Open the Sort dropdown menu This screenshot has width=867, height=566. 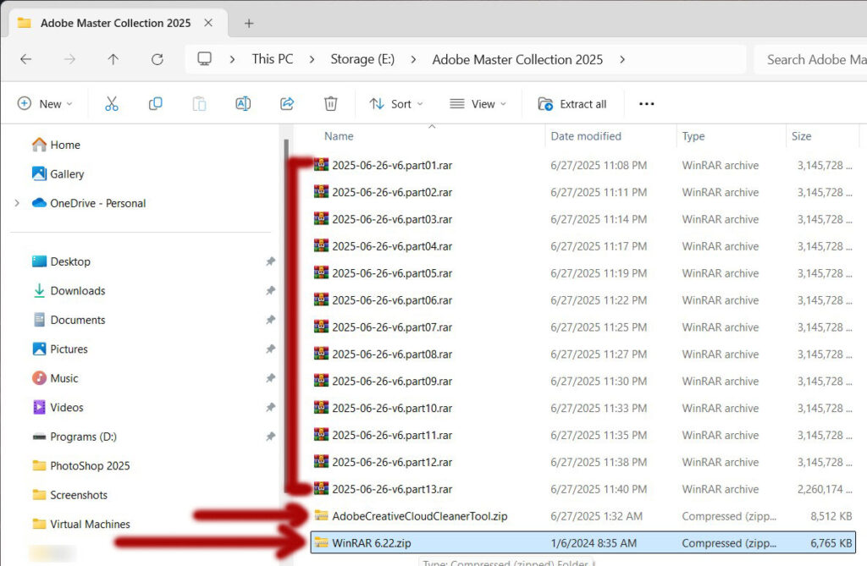coord(396,104)
